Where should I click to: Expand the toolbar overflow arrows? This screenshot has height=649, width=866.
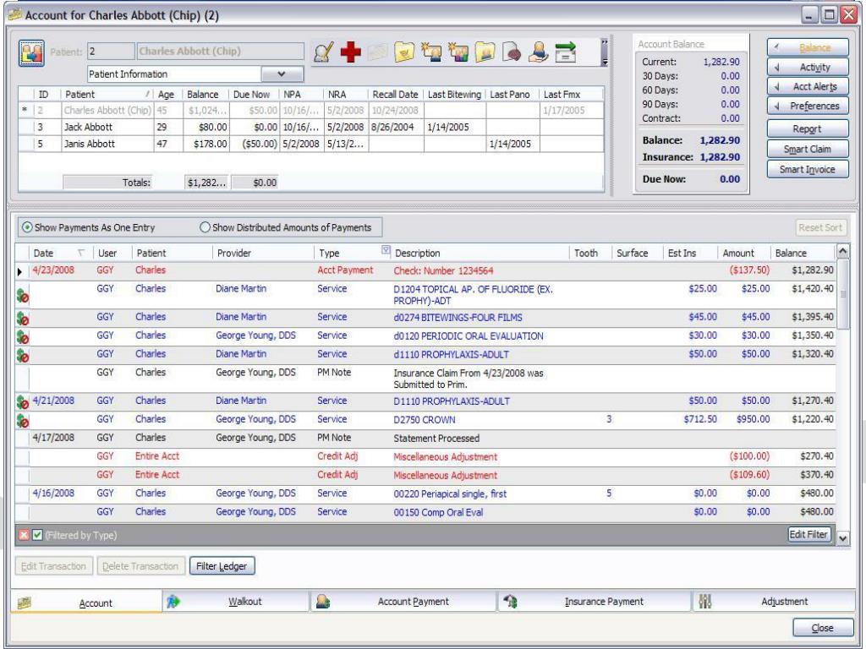click(604, 42)
